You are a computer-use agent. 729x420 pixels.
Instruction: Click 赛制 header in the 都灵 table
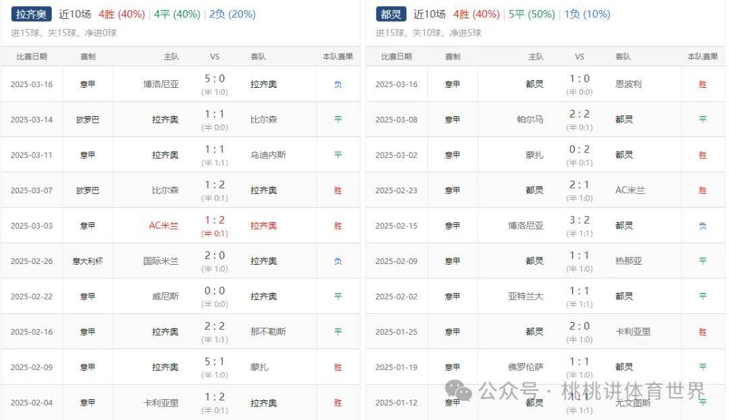coord(452,57)
